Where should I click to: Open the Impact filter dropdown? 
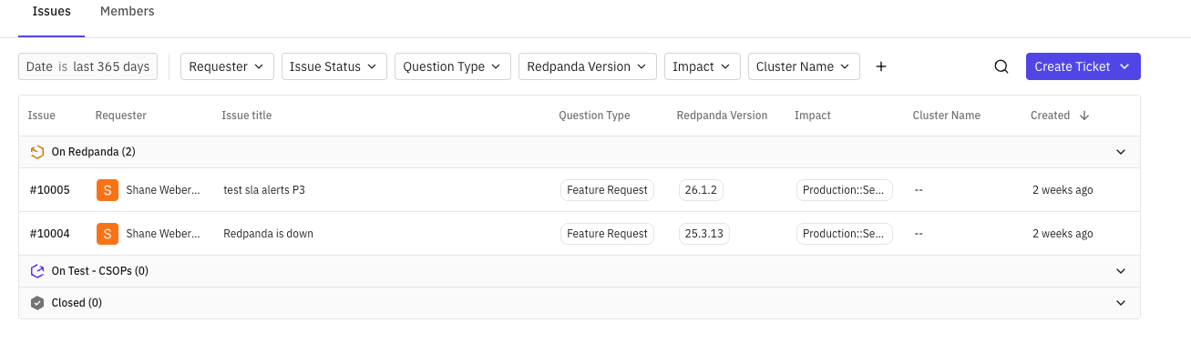tap(703, 66)
